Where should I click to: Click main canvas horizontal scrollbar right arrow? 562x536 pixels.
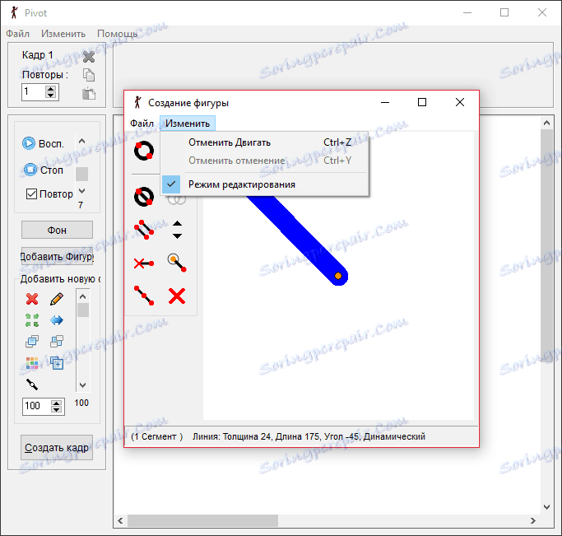pos(533,520)
